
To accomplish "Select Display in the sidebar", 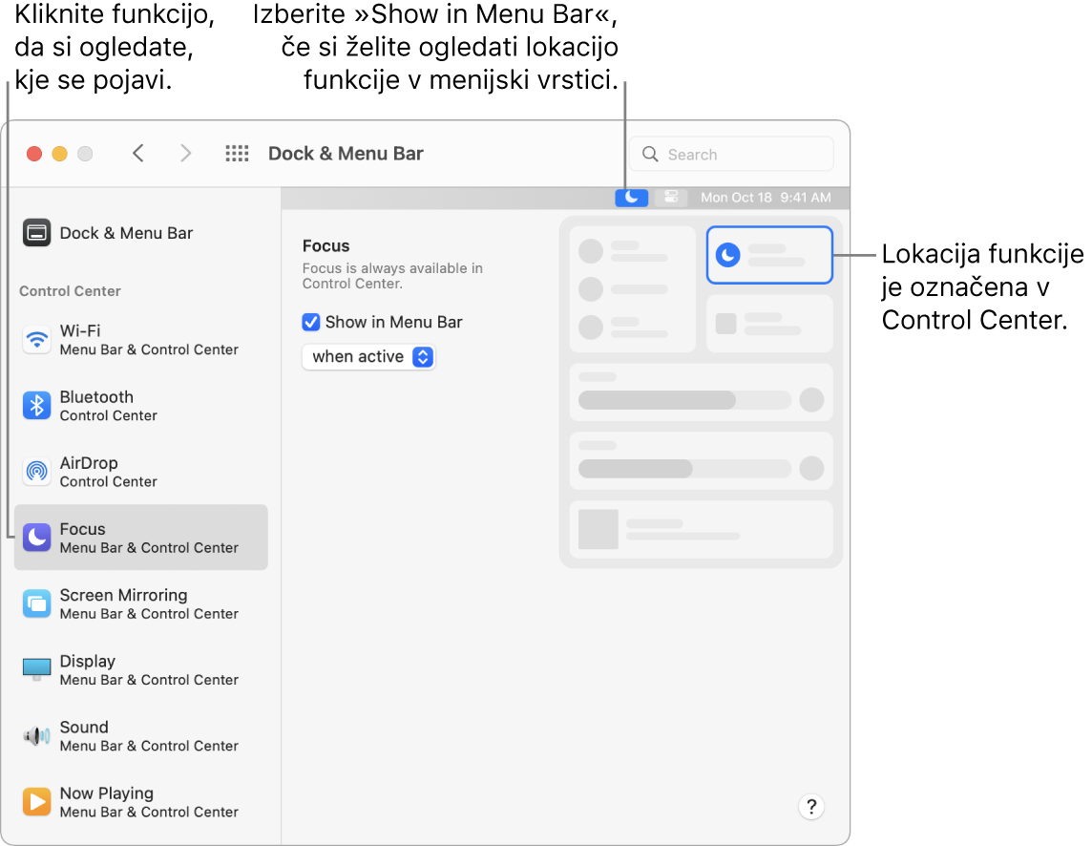I will click(x=140, y=669).
